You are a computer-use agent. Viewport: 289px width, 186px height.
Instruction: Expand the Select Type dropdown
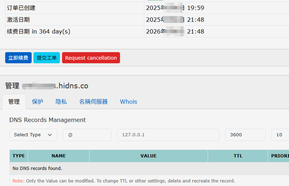(33, 135)
